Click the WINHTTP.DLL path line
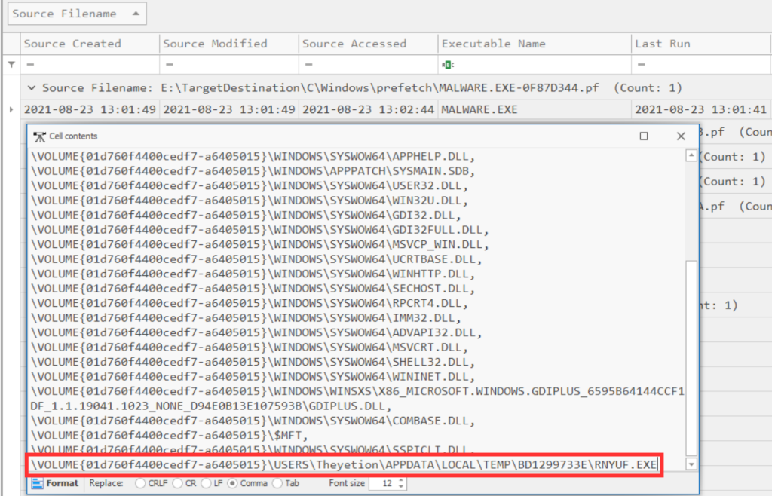Image resolution: width=772 pixels, height=496 pixels. point(253,274)
